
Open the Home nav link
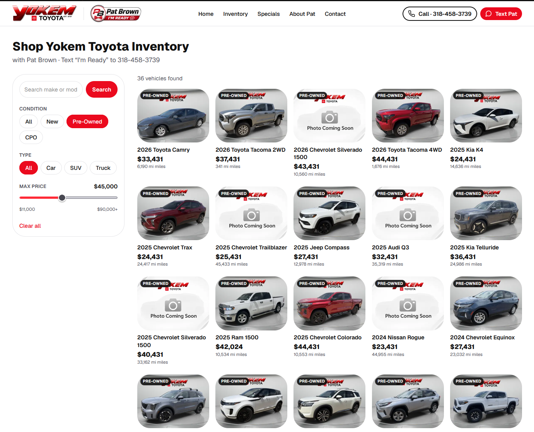point(206,14)
